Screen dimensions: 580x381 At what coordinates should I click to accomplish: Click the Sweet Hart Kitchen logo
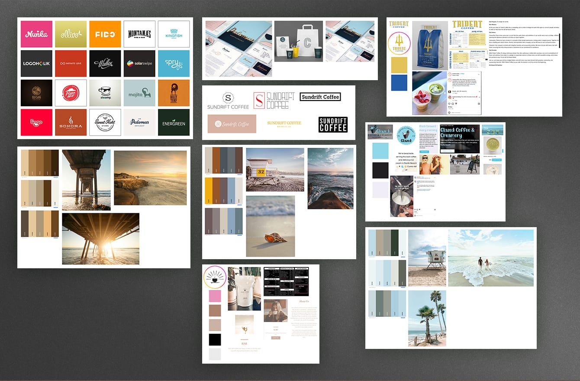coord(105,122)
